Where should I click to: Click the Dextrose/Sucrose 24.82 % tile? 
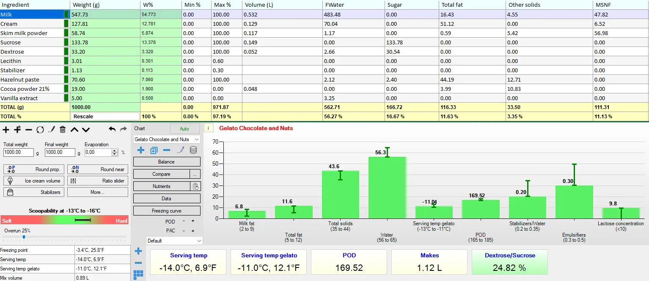[x=510, y=262]
